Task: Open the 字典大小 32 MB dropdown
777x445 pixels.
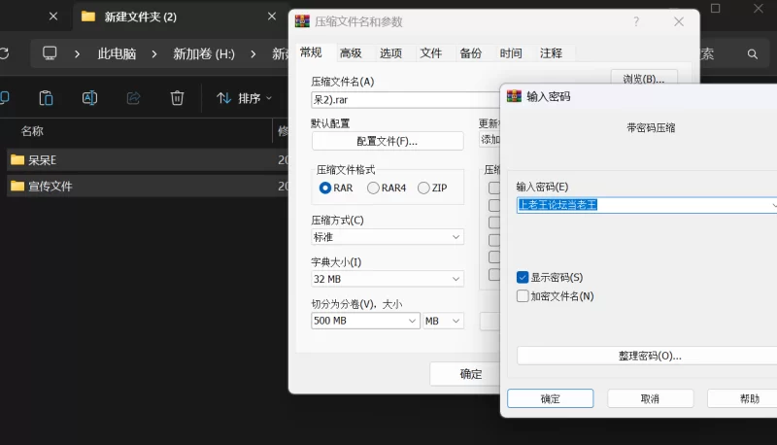Action: tap(388, 279)
